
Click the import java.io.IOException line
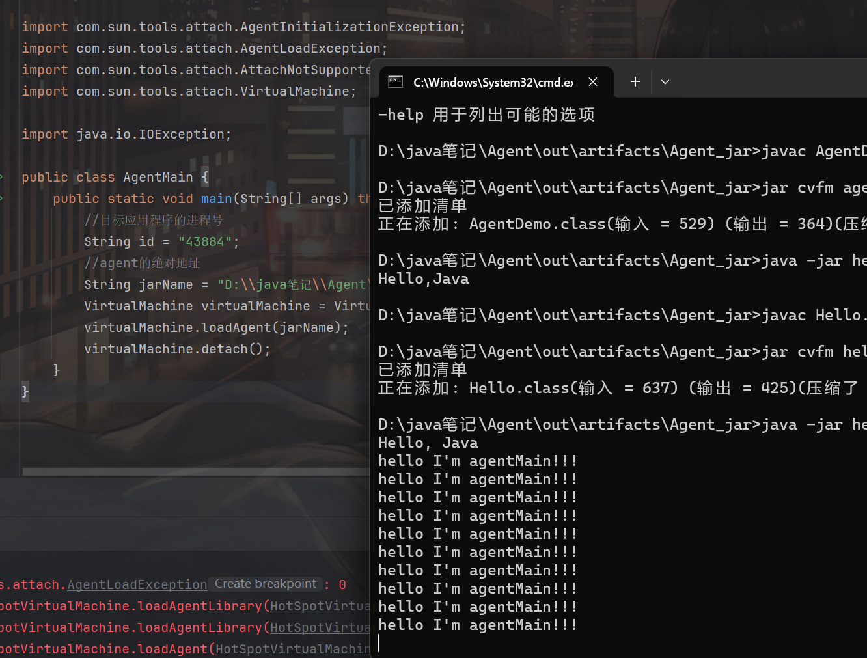(126, 134)
